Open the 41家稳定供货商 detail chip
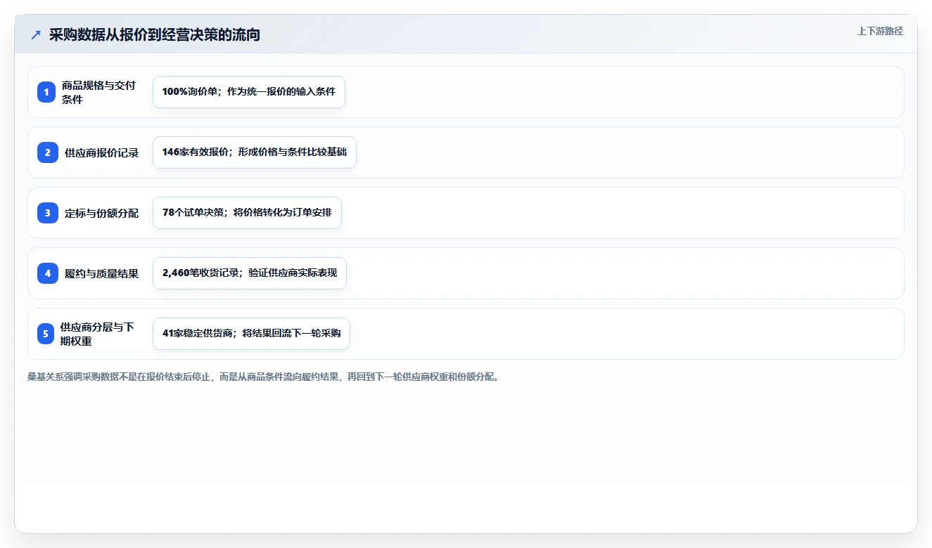This screenshot has height=548, width=932. click(251, 334)
